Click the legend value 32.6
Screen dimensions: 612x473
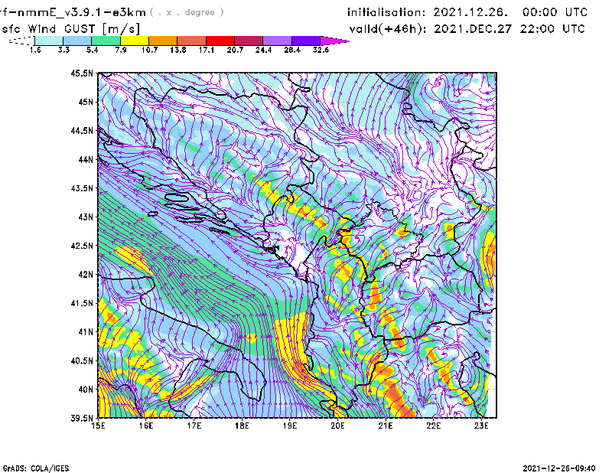(x=321, y=50)
